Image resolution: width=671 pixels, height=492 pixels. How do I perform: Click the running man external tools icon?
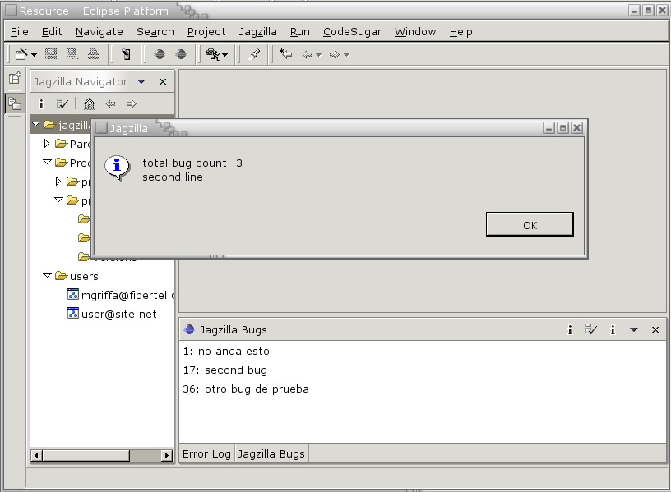213,54
